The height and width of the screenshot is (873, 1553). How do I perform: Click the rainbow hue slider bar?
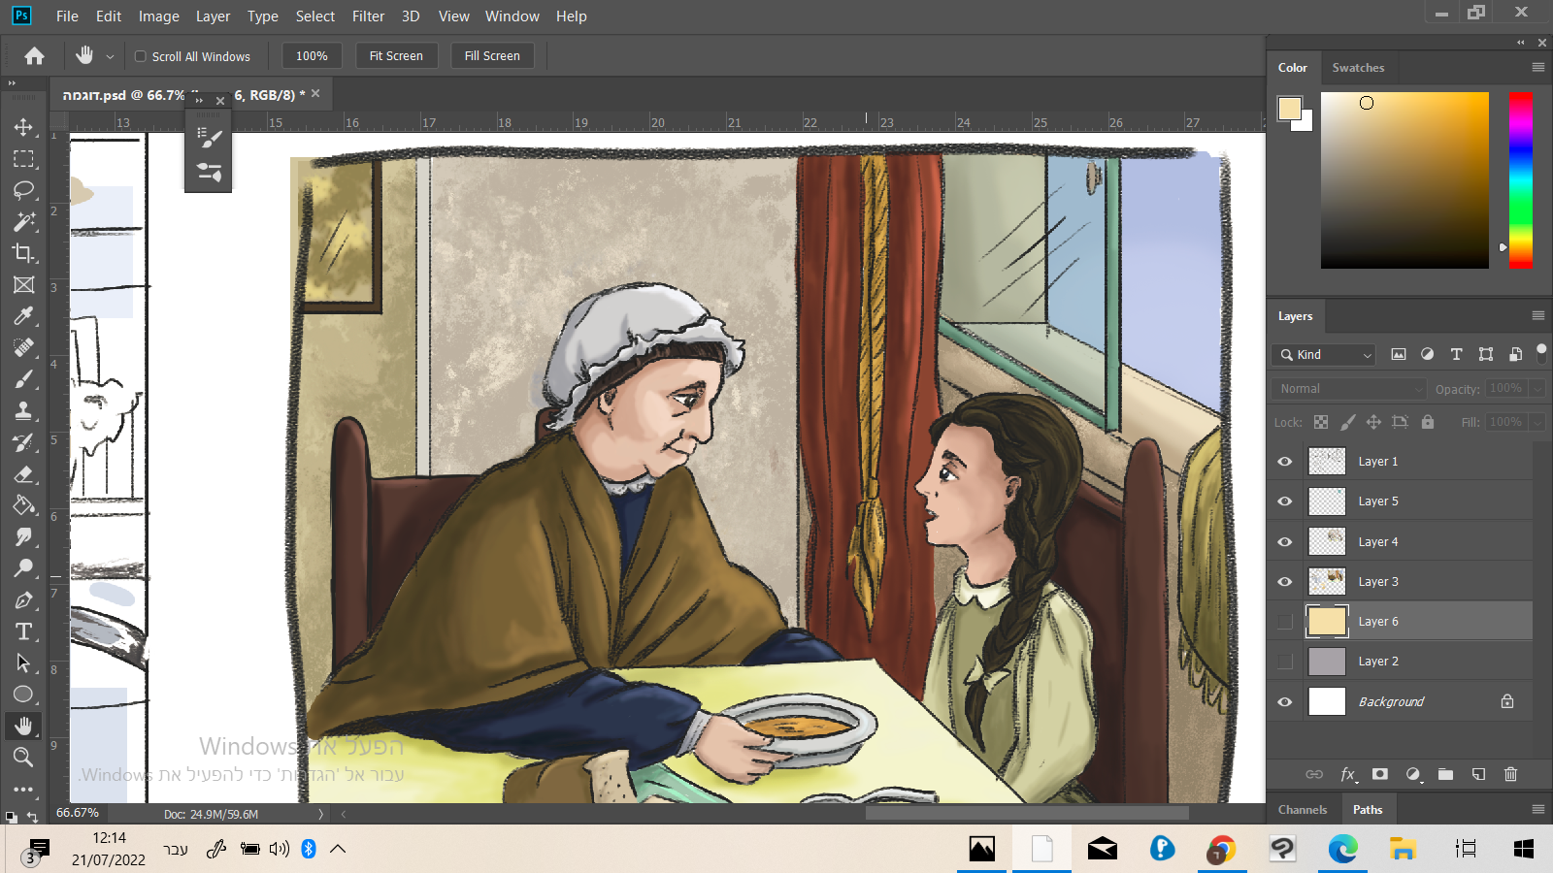[x=1521, y=180]
